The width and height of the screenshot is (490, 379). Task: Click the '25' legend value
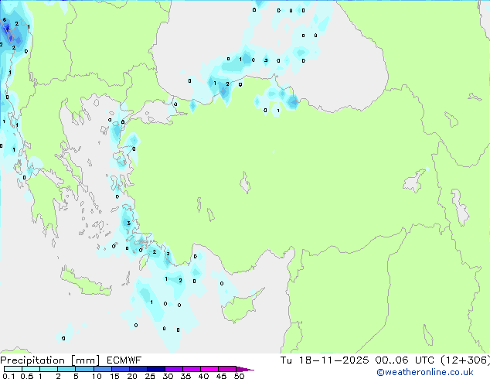[x=150, y=376]
